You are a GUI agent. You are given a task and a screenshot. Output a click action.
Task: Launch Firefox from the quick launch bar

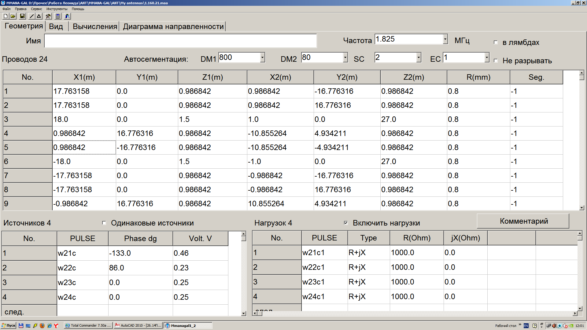pos(42,326)
